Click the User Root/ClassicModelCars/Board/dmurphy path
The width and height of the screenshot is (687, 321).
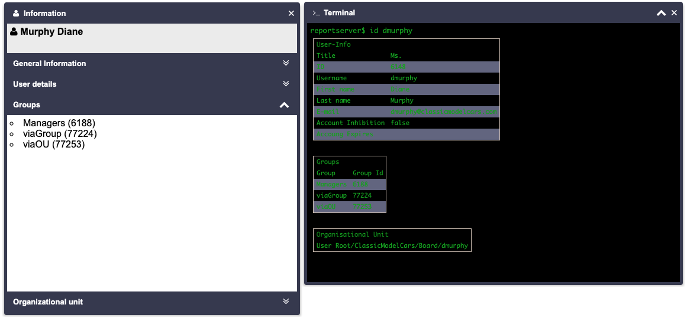(392, 246)
